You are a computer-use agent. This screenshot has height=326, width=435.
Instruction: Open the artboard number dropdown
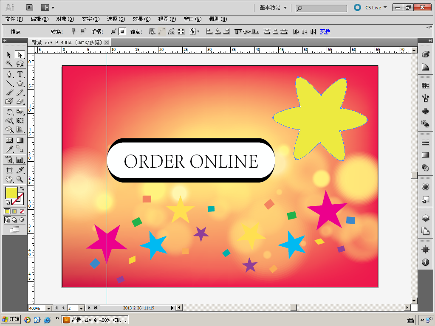pos(82,308)
